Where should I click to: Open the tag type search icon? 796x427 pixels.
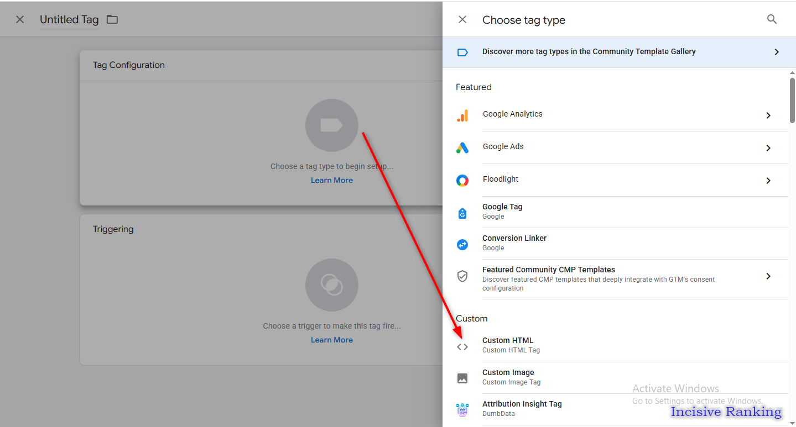point(772,19)
